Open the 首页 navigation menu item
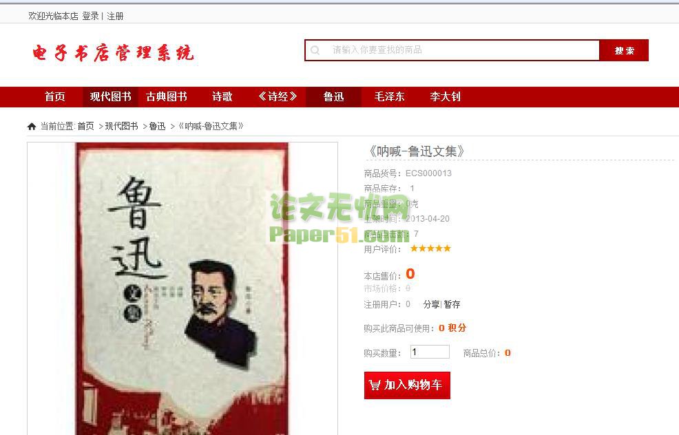Image resolution: width=679 pixels, height=435 pixels. pyautogui.click(x=55, y=96)
